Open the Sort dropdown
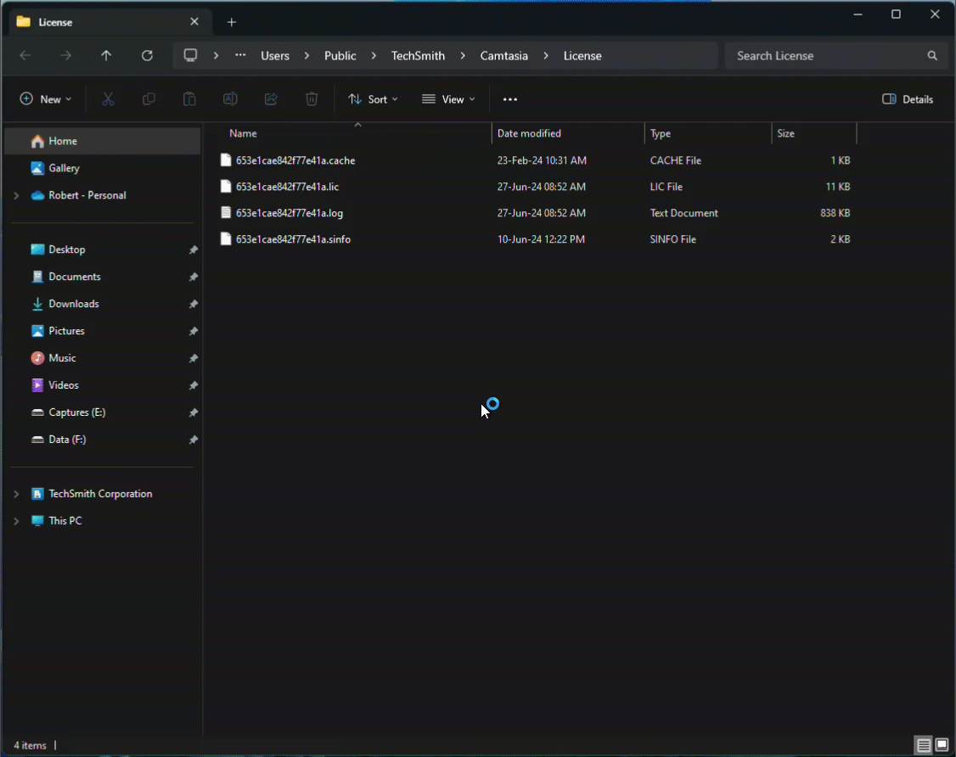 tap(373, 98)
